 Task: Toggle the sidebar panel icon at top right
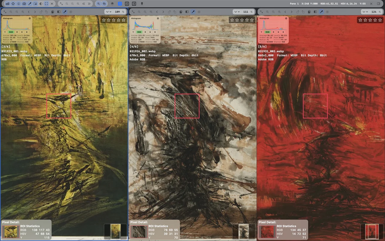pyautogui.click(x=378, y=4)
